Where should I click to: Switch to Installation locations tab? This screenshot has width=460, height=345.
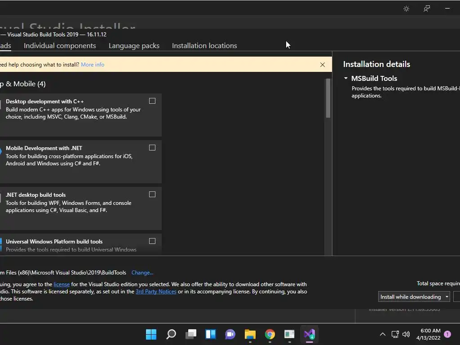coord(204,46)
